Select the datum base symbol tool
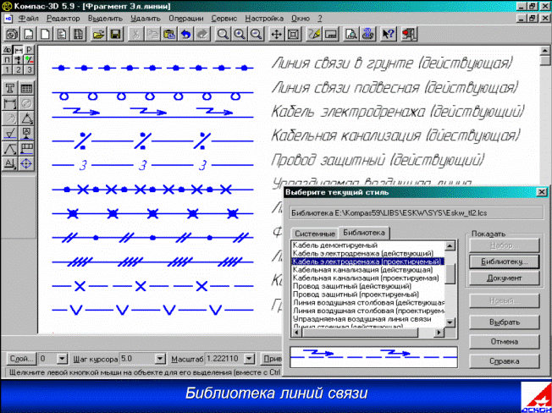552x413 pixels. click(26, 134)
